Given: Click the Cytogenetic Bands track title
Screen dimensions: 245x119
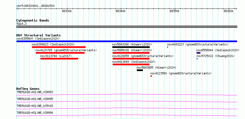Looking at the screenshot, I should [33, 20].
